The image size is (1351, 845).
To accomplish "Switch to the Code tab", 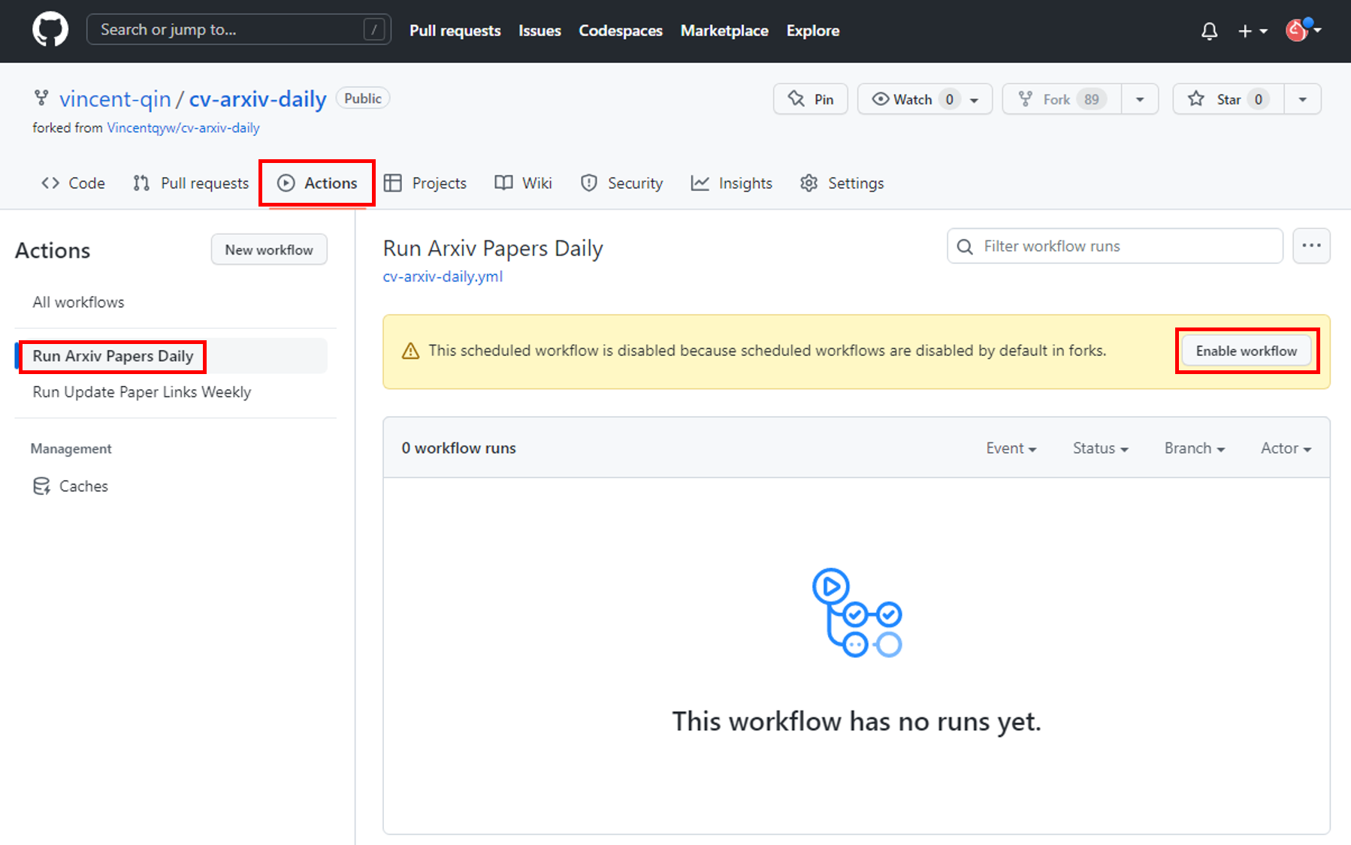I will pyautogui.click(x=73, y=183).
